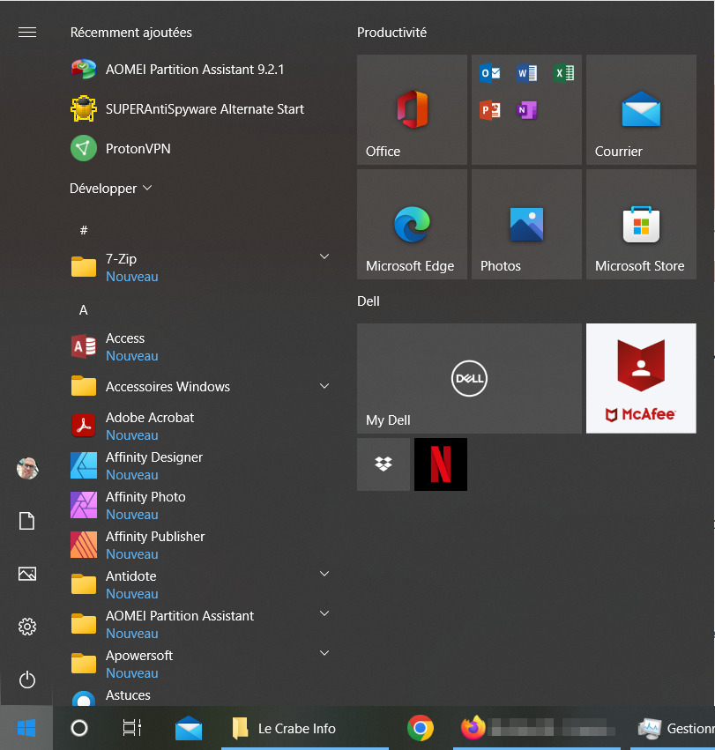Open ProtonVPN from recently added
715x750 pixels.
(121, 149)
